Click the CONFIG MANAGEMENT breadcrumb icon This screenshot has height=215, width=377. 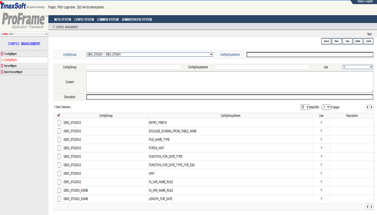coord(54,27)
